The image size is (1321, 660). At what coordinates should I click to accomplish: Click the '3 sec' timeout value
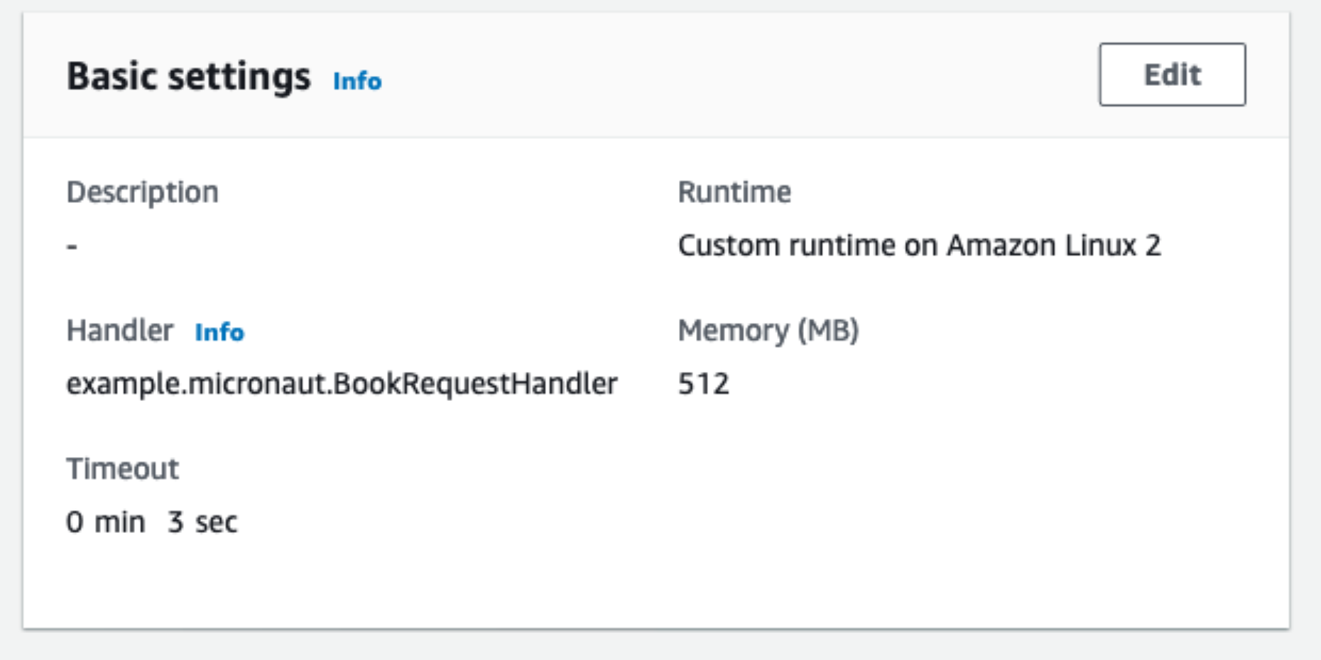202,522
